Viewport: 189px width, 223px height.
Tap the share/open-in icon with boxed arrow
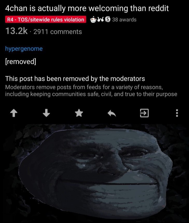(144, 113)
